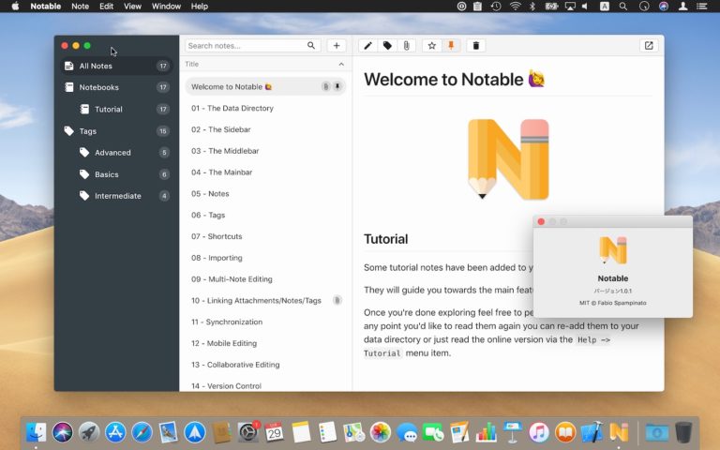Expand the Tags sidebar section
This screenshot has height=450, width=720.
(x=87, y=131)
